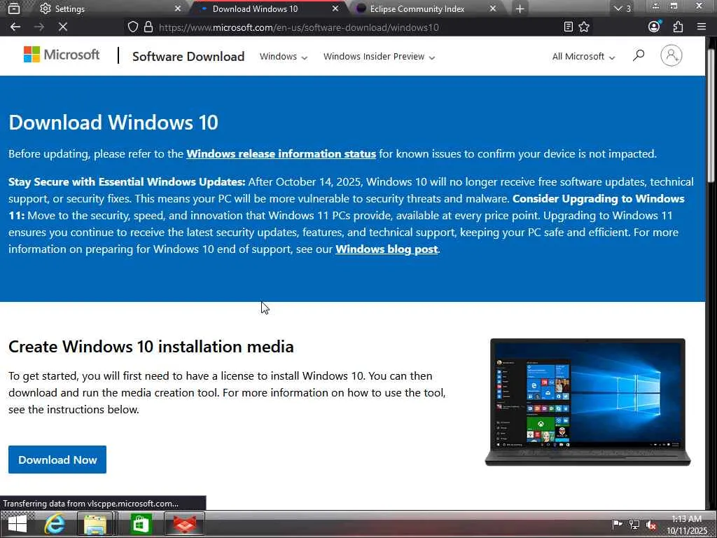Open File Explorer from taskbar
The image size is (717, 538).
coord(95,525)
